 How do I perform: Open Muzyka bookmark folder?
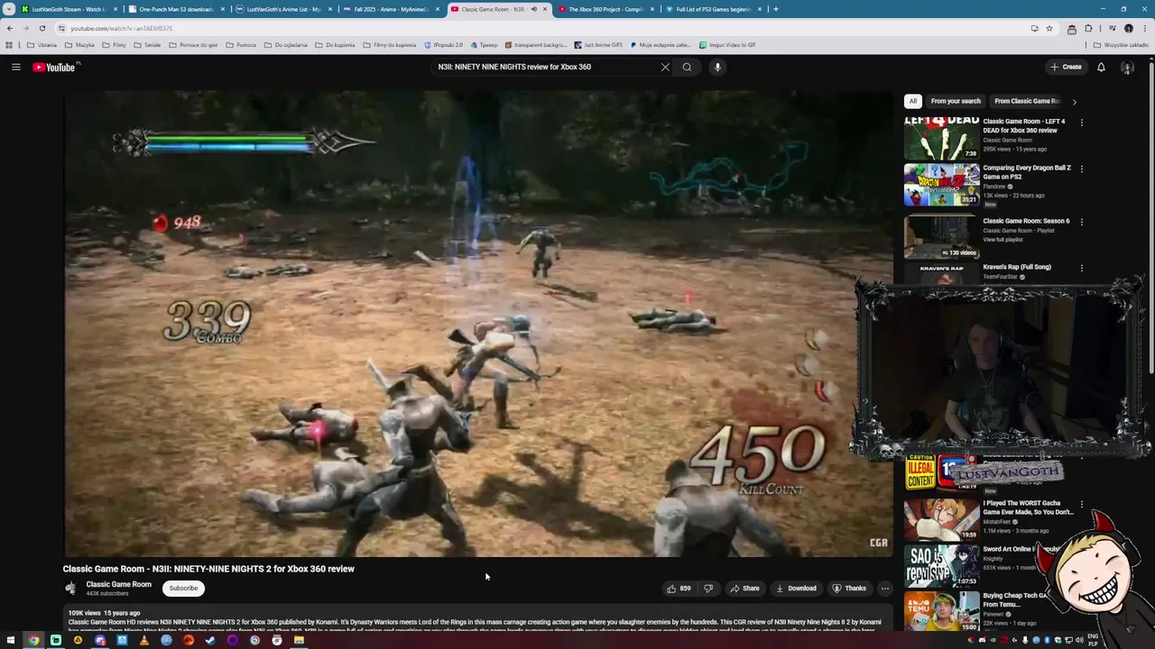click(x=79, y=45)
